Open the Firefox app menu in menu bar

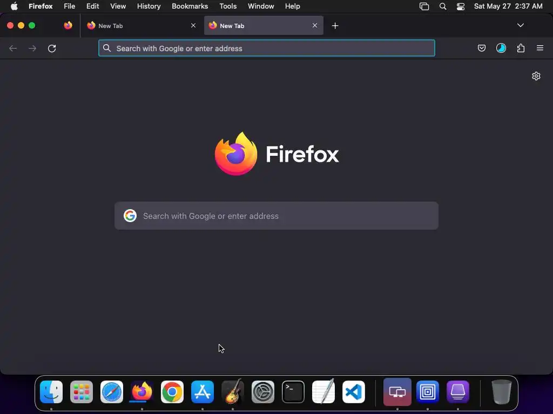tap(41, 6)
